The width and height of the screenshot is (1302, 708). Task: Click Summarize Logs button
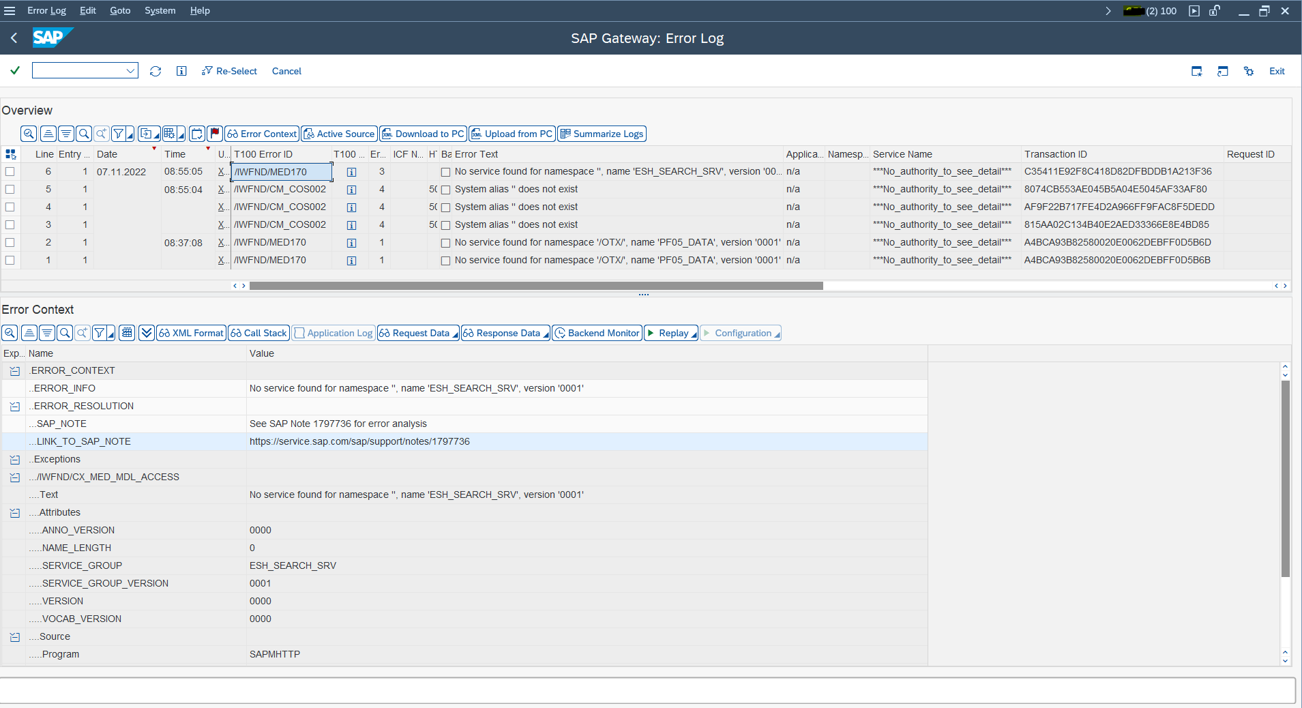point(602,134)
